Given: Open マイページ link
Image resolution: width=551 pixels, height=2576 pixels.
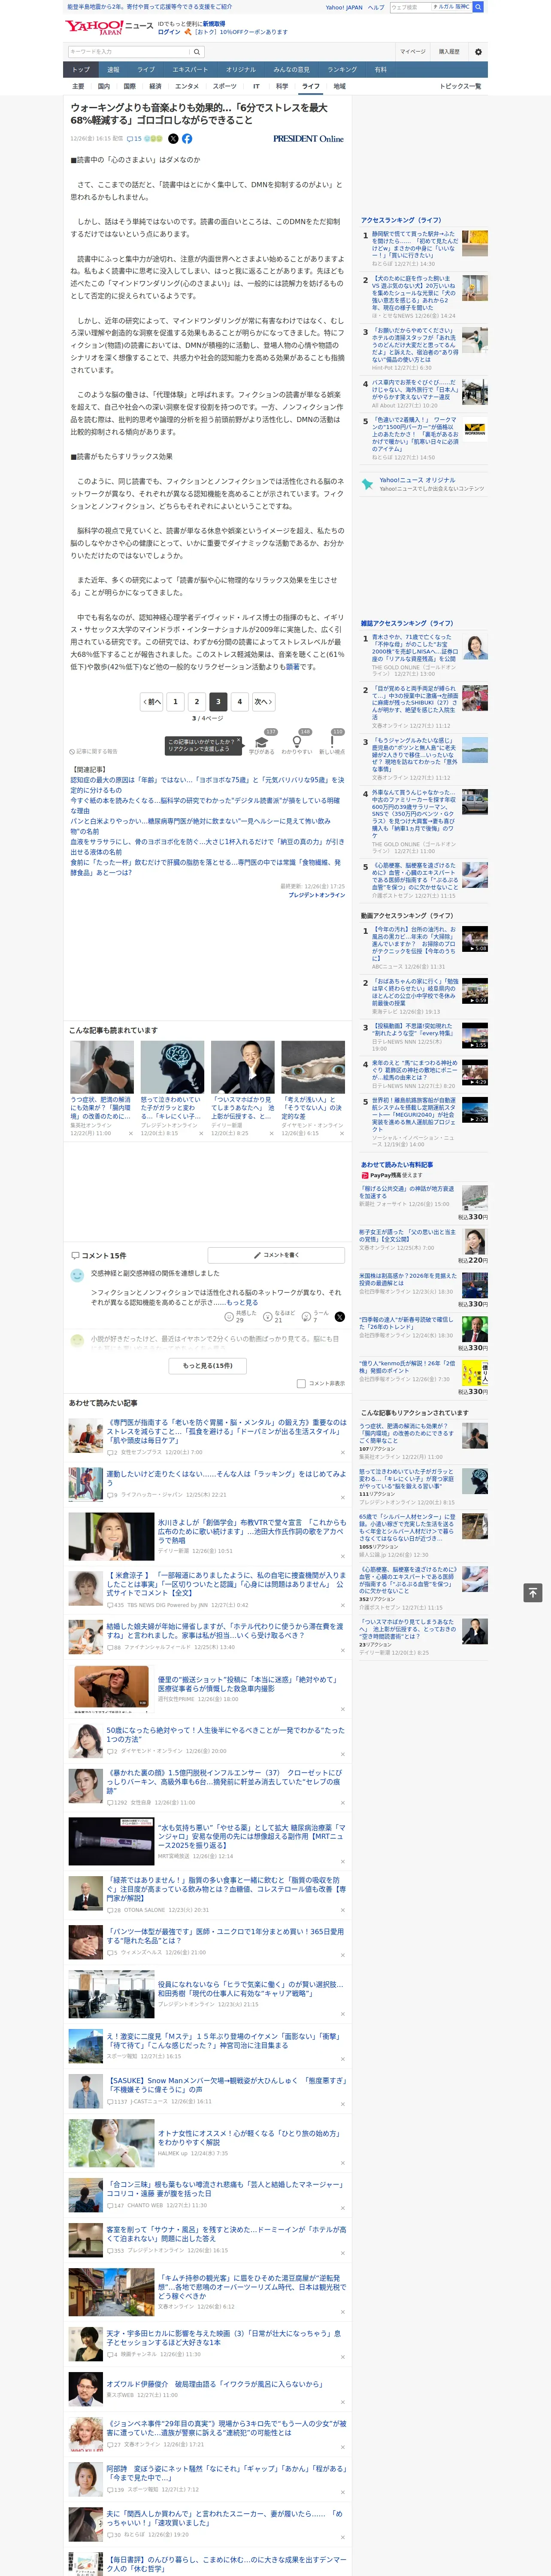Looking at the screenshot, I should click(412, 52).
